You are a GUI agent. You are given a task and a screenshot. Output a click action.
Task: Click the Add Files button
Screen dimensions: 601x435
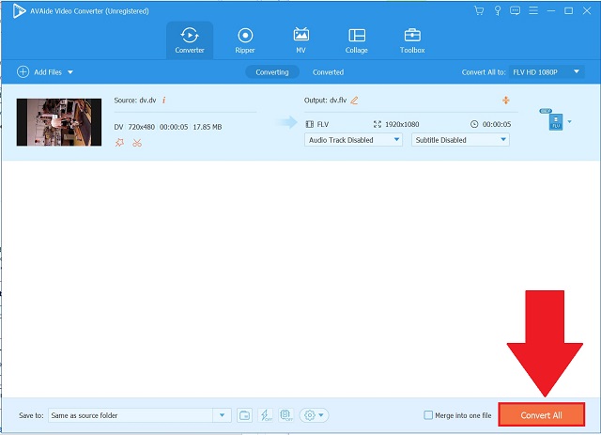pos(39,71)
